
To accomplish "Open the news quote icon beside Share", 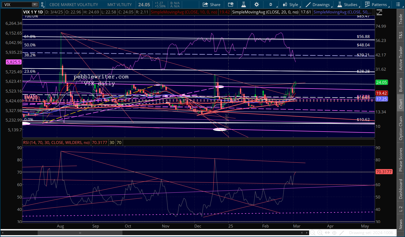I will (x=231, y=4).
